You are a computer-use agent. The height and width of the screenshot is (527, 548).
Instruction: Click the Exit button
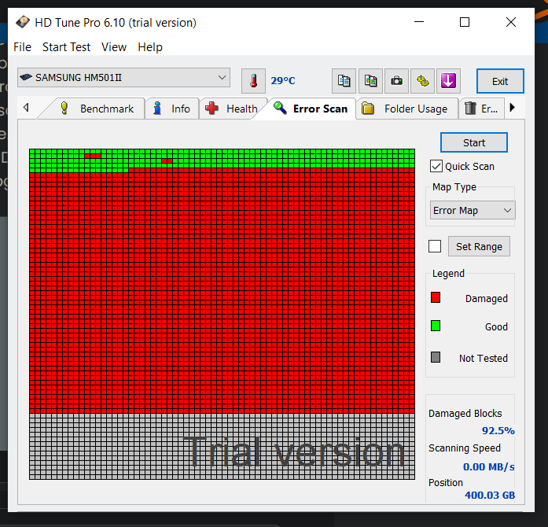tap(500, 81)
